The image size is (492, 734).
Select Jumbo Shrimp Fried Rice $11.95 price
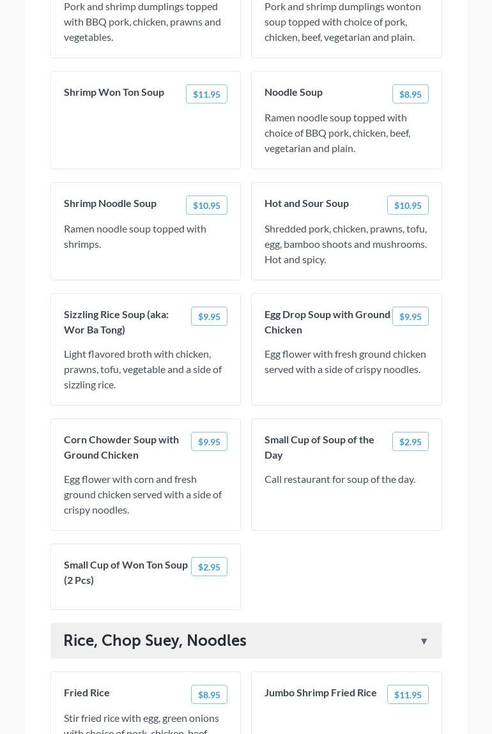point(408,695)
